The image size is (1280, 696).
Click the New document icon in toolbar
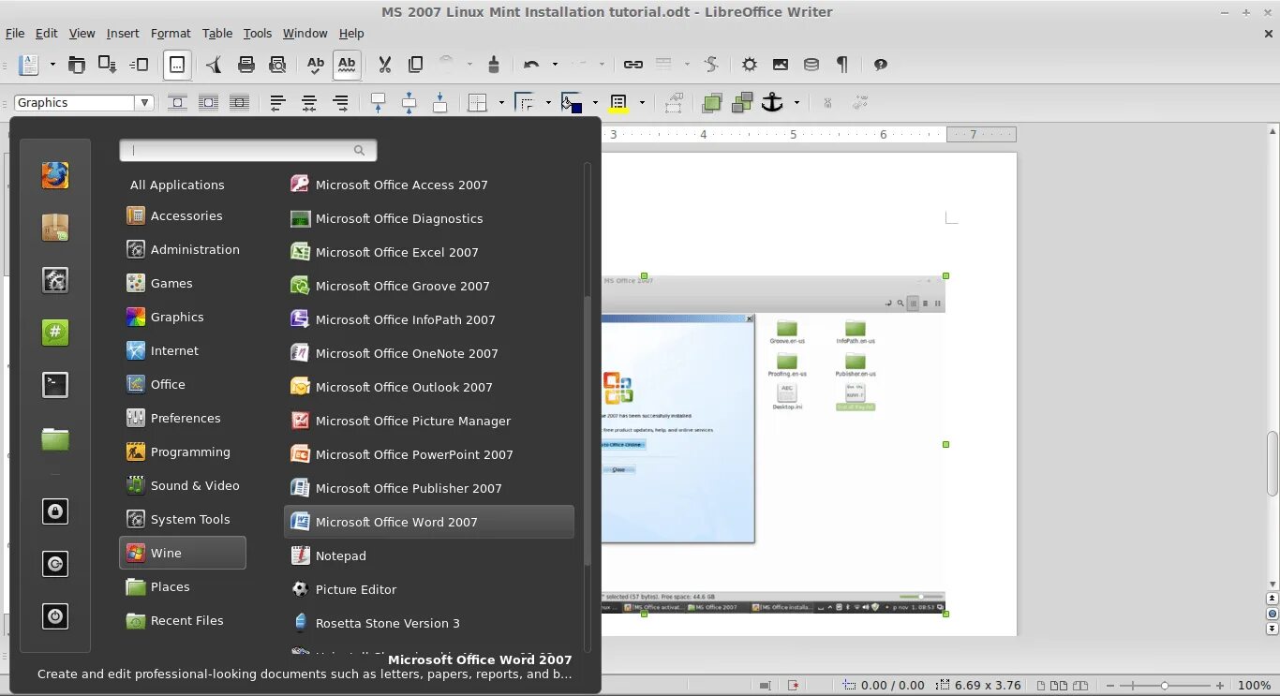coord(29,65)
